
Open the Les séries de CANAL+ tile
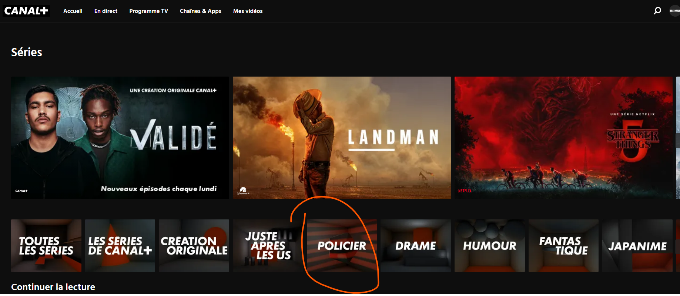click(120, 246)
